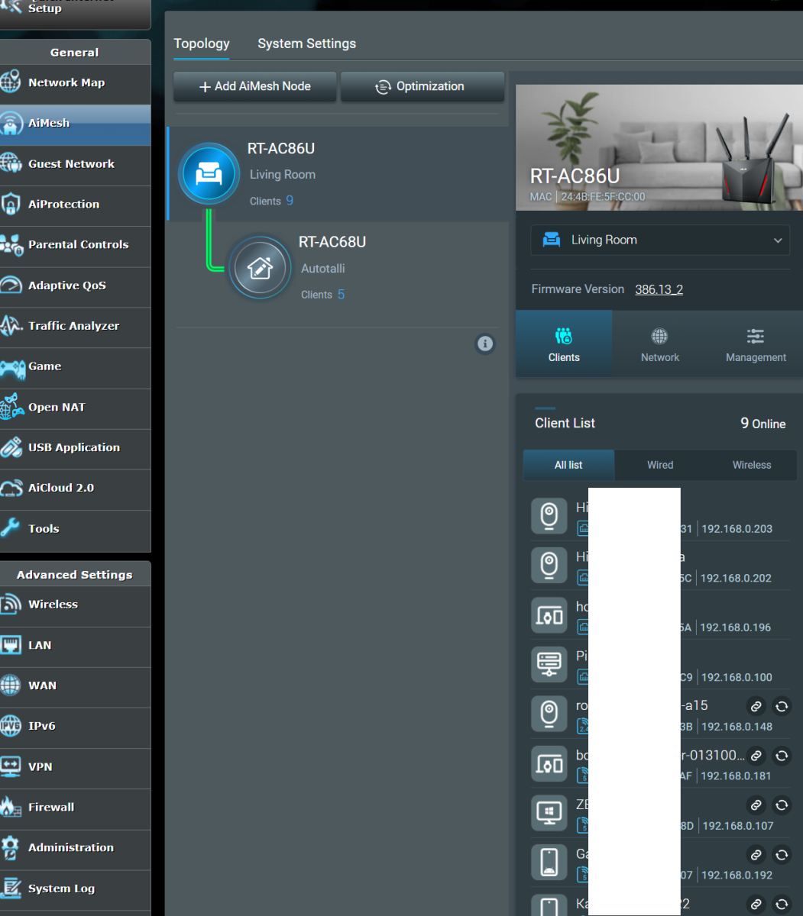Screen dimensions: 803x916
Task: Click link icon for client 192.168.0.148
Action: pyautogui.click(x=756, y=707)
